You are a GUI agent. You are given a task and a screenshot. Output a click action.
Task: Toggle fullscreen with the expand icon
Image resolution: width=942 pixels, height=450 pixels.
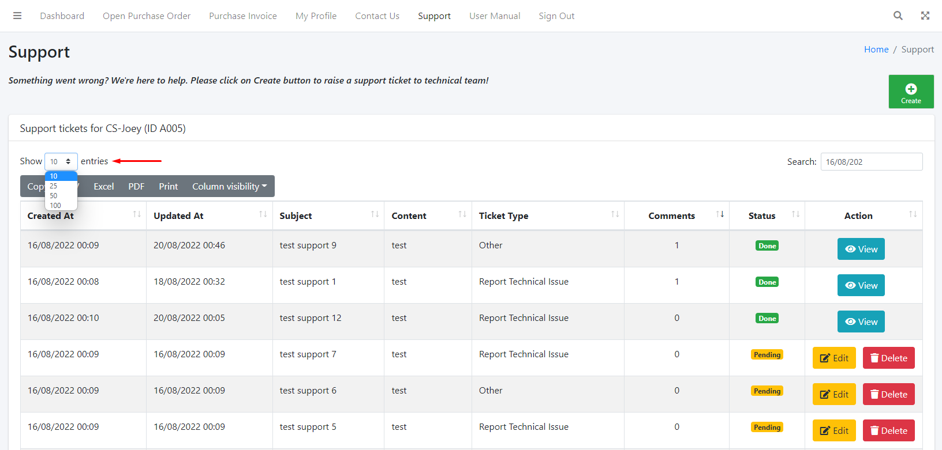click(x=925, y=16)
